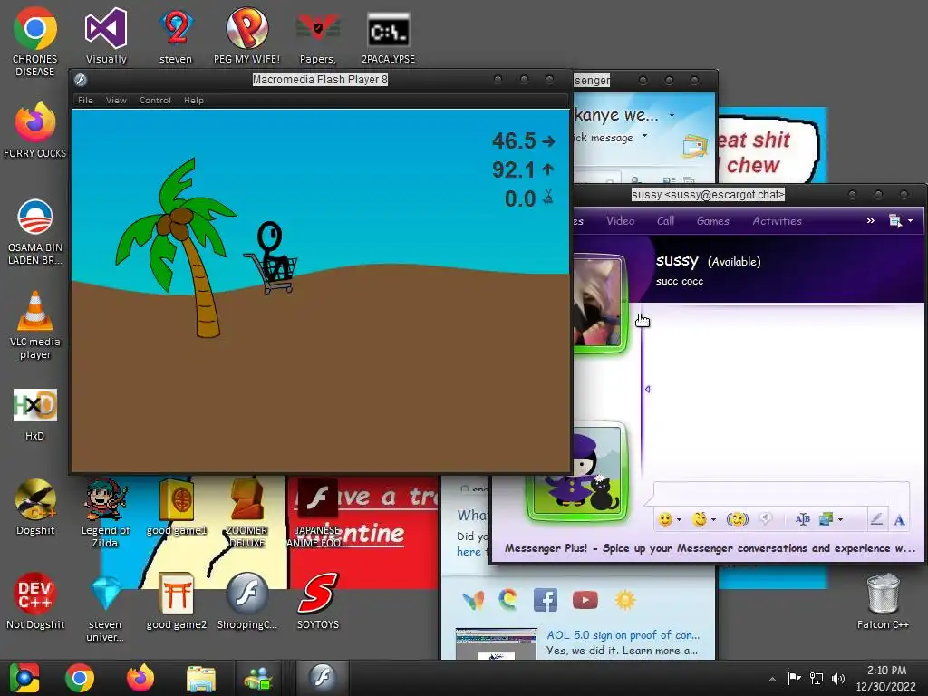Open the Not Dogshit Dev C++ icon
Screen dimensions: 928x696
click(x=35, y=601)
